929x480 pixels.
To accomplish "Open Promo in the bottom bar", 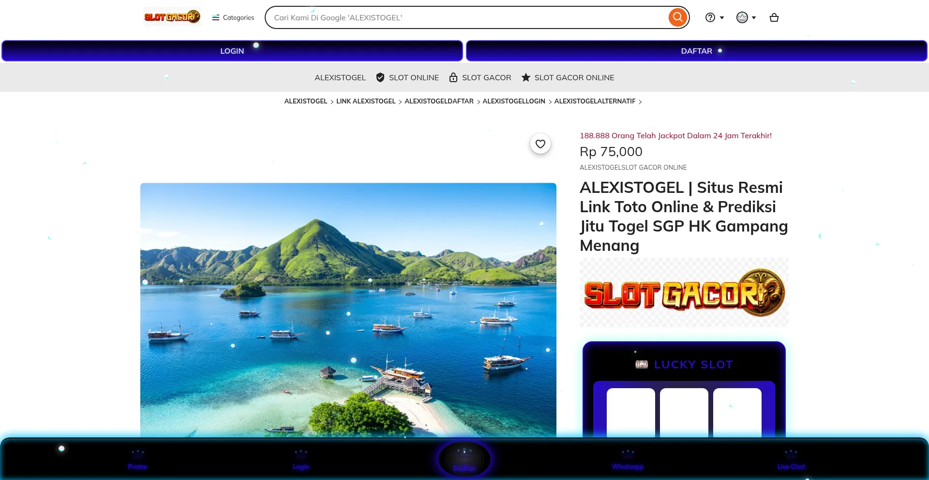I will (x=137, y=460).
